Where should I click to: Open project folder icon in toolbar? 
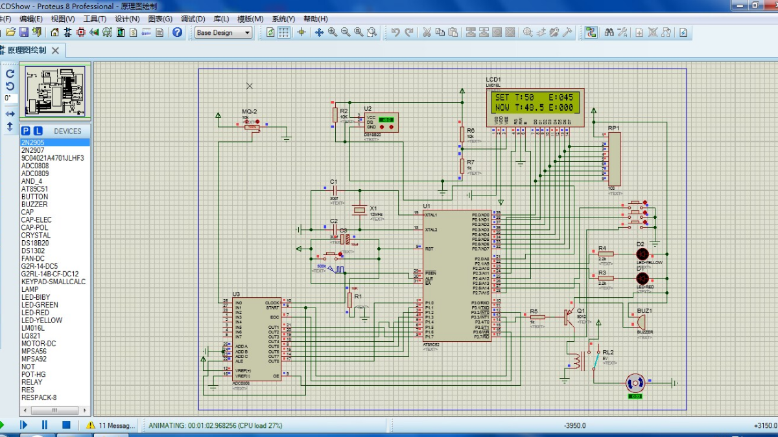coord(9,32)
